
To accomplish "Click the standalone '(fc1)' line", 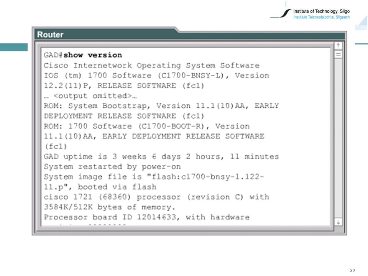I will click(x=56, y=146).
